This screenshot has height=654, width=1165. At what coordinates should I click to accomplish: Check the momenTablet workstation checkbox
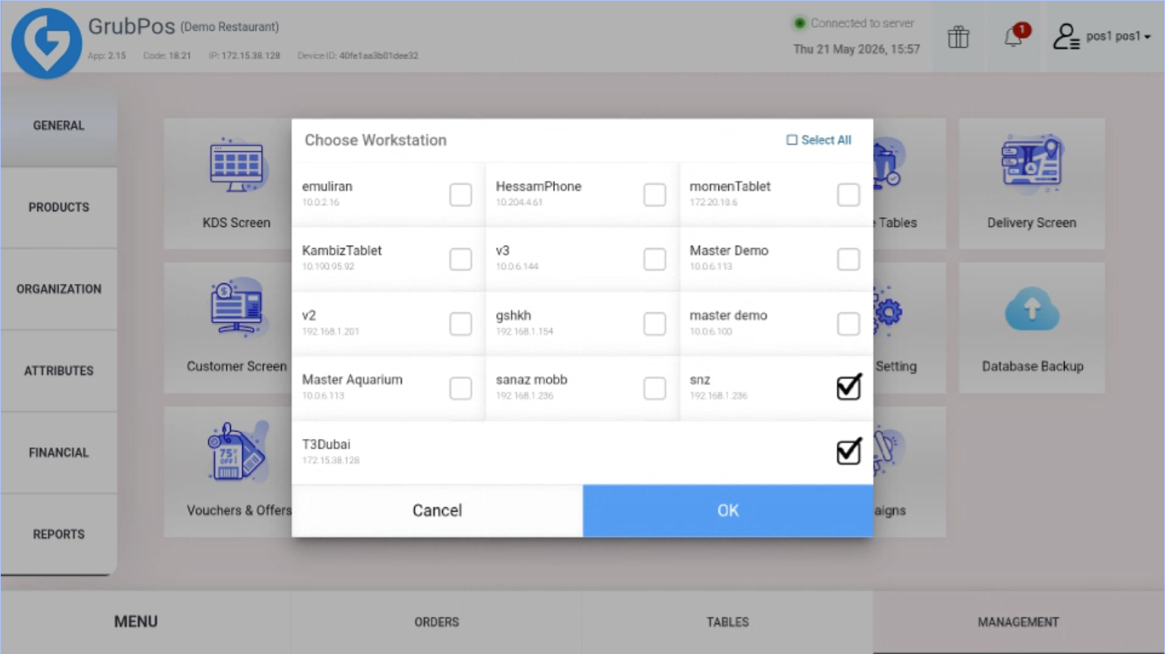(848, 195)
